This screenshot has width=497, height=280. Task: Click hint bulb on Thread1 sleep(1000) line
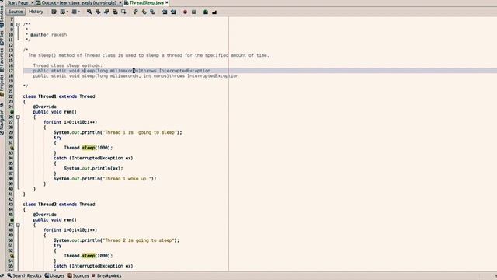[12, 148]
